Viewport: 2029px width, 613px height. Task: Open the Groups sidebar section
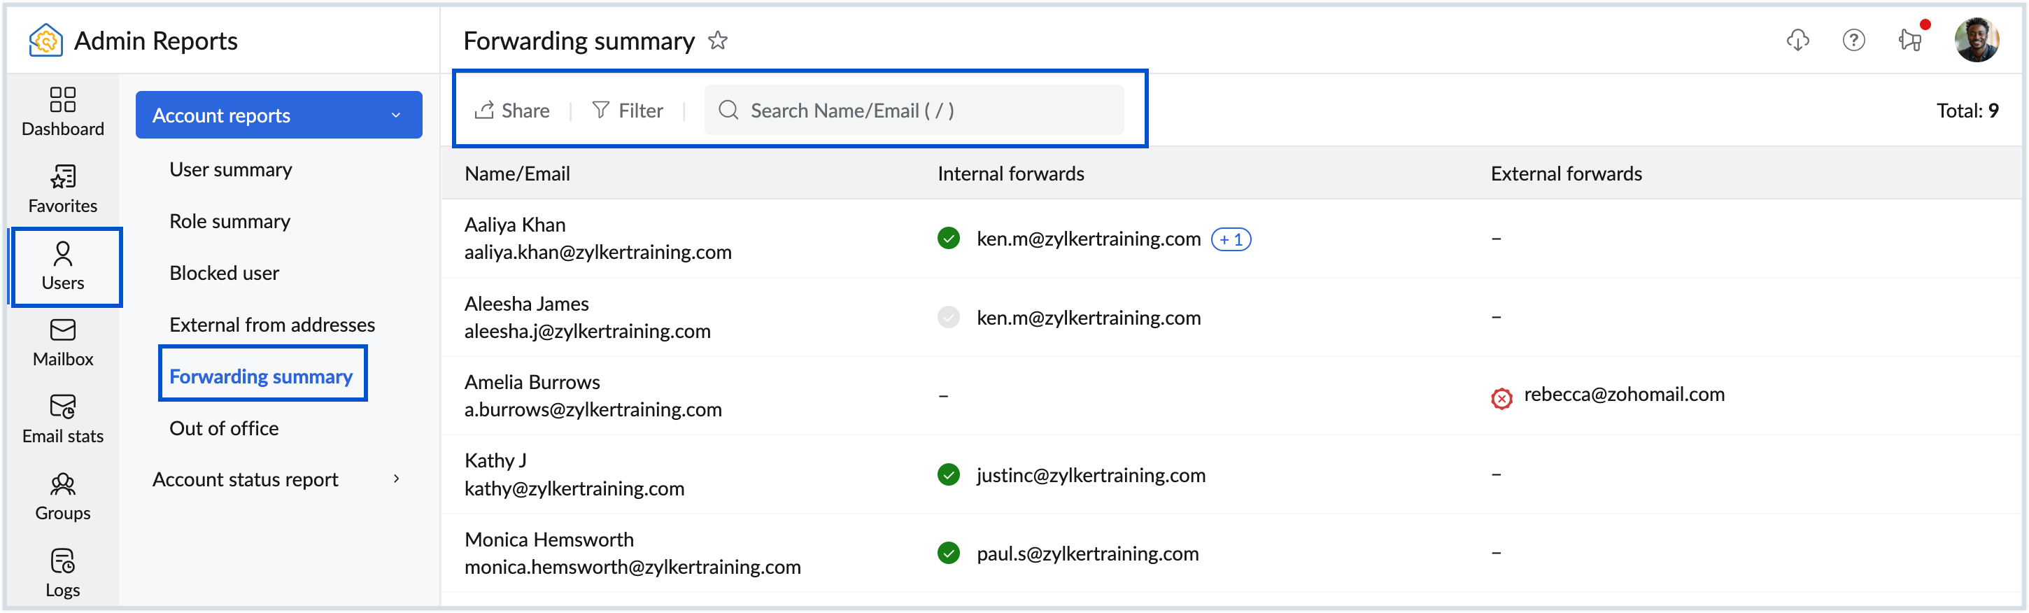click(63, 496)
